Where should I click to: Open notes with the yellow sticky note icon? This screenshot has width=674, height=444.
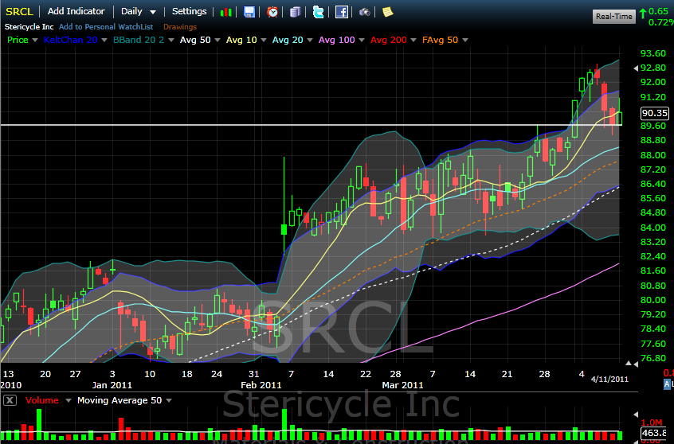pyautogui.click(x=388, y=12)
